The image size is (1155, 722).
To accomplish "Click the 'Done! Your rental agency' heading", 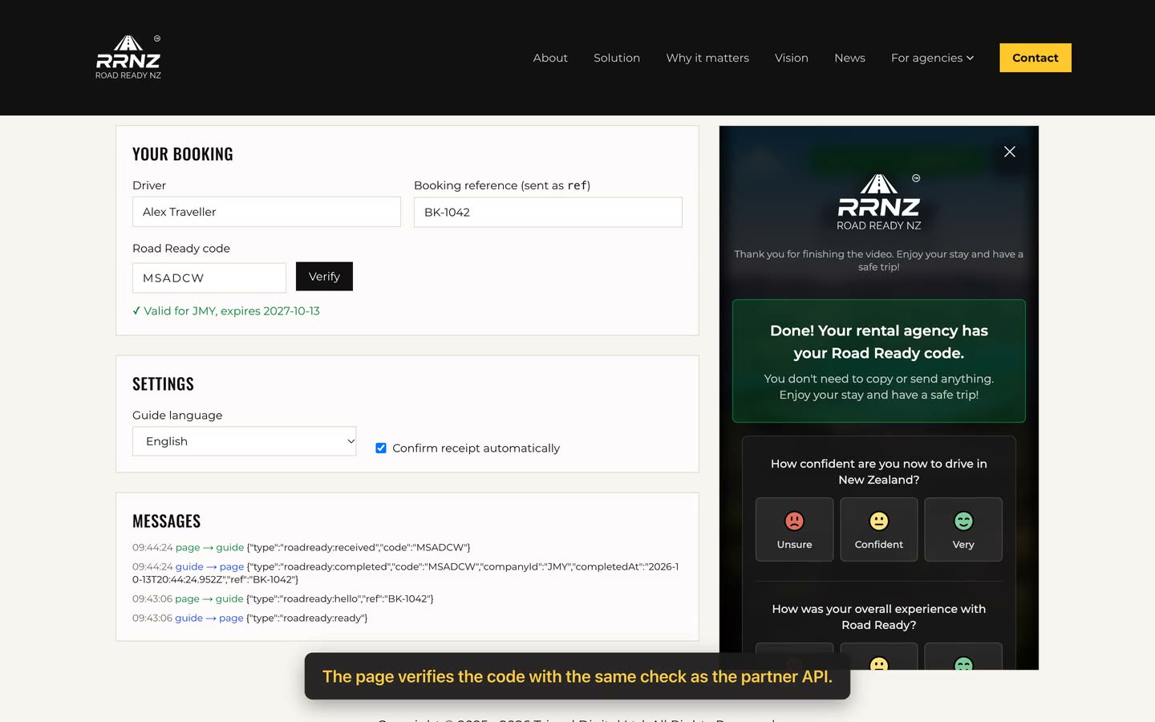I will [x=879, y=342].
